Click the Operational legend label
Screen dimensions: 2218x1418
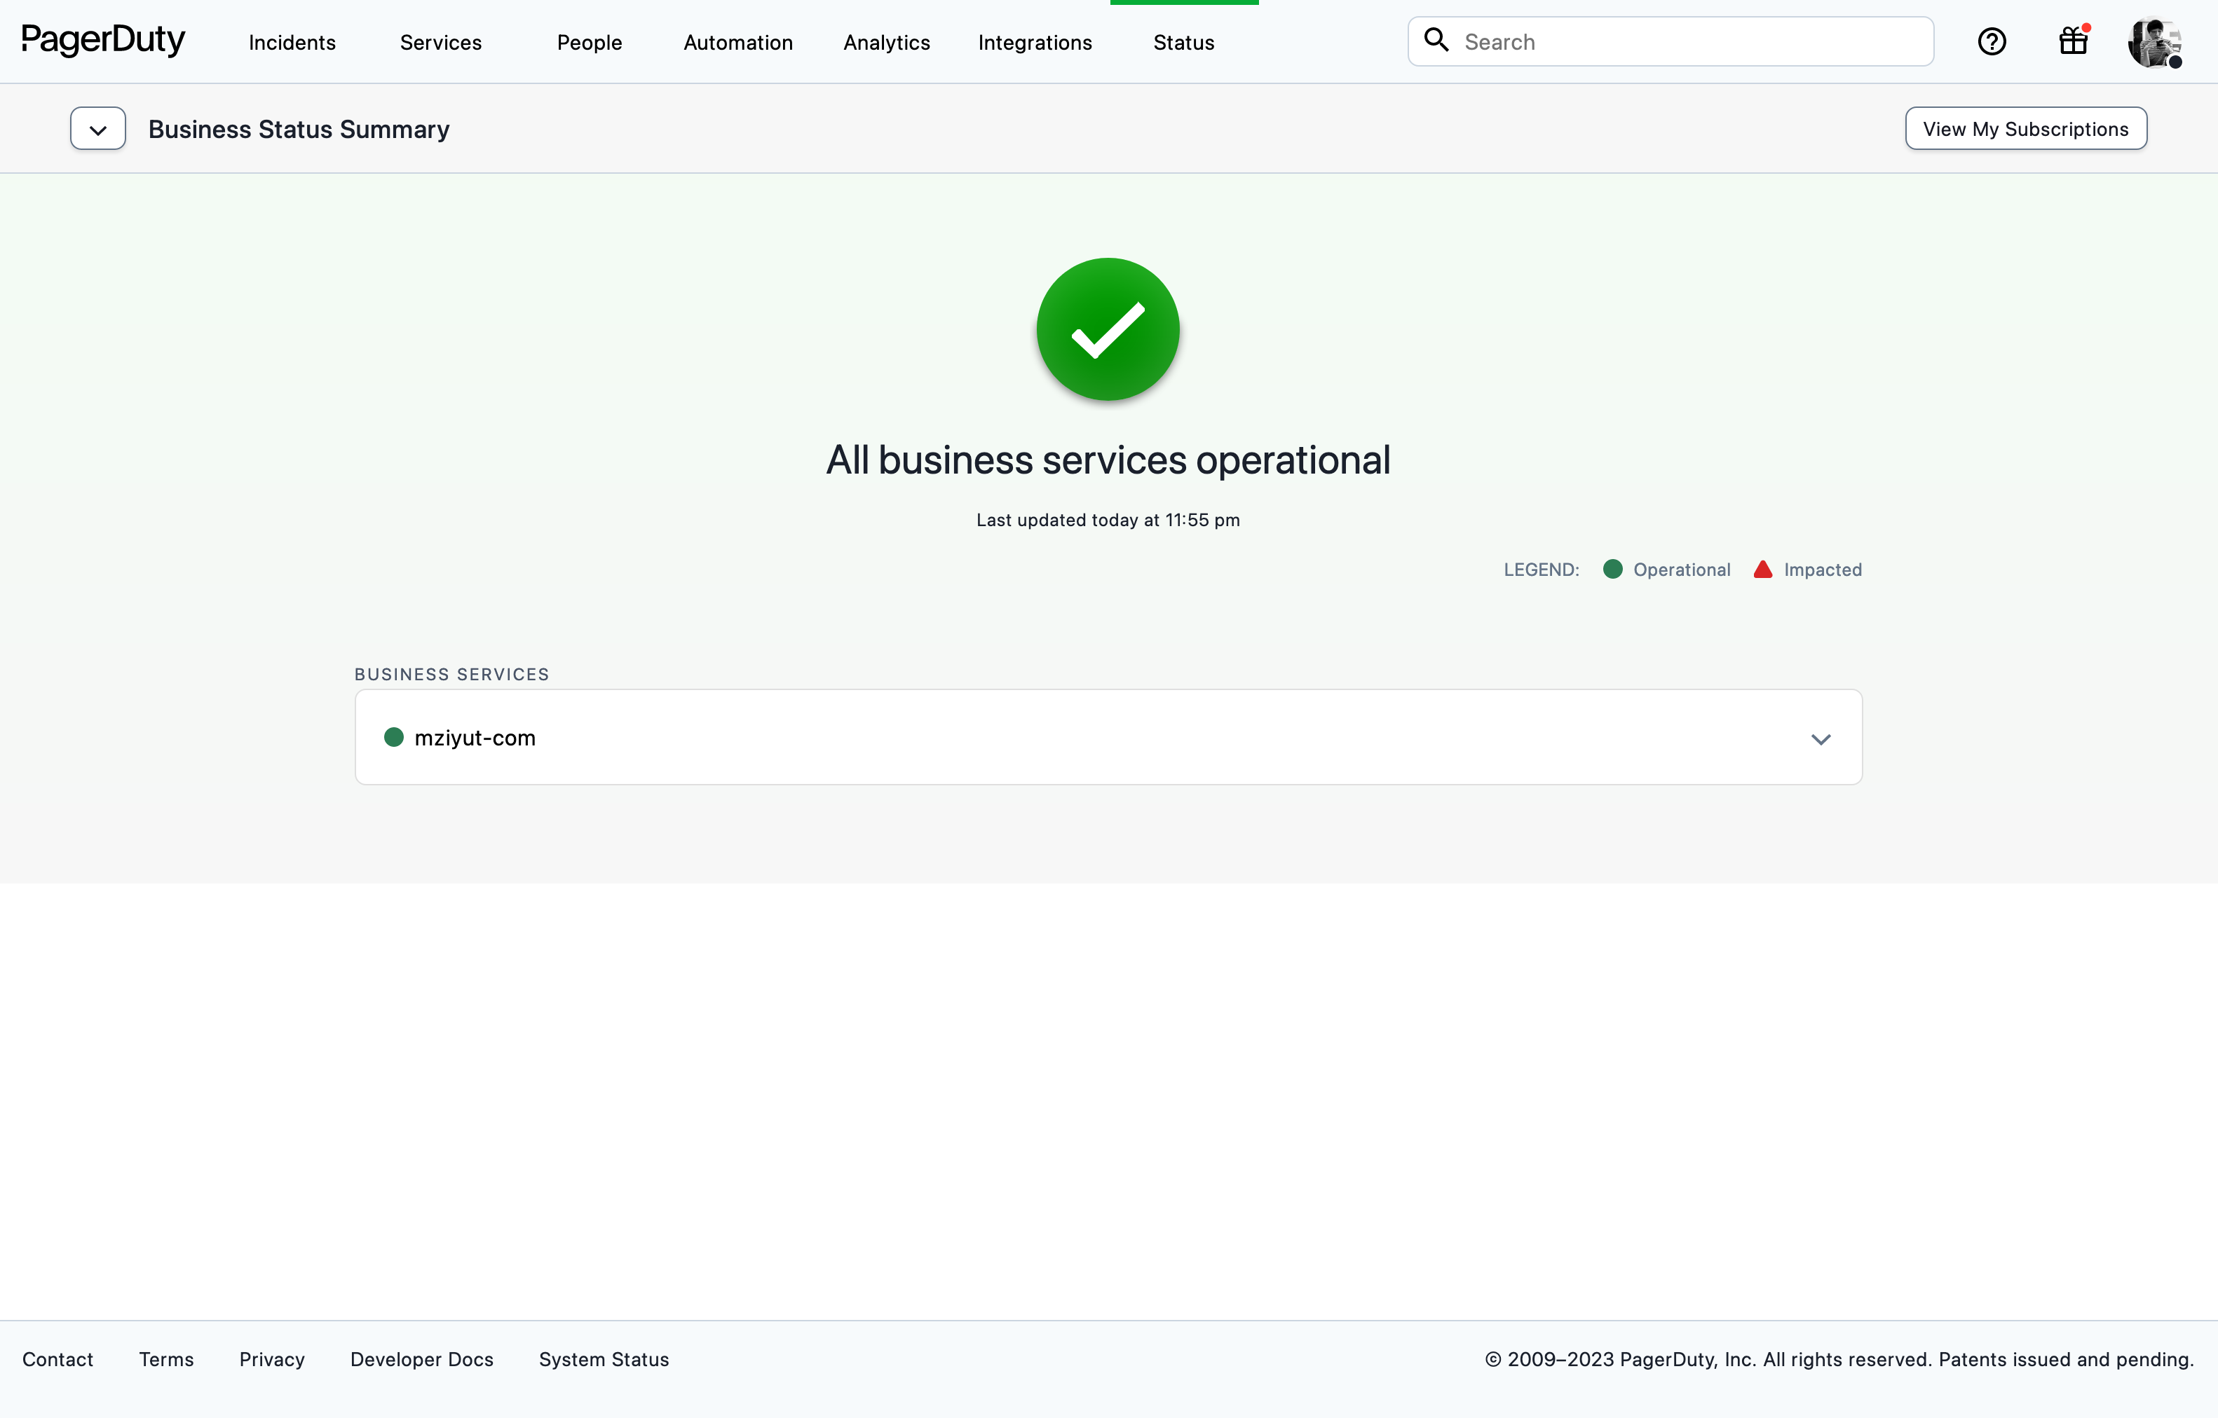1681,570
